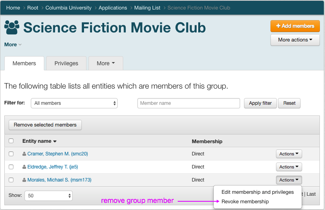Click Direct membership cell for Eldredge

pyautogui.click(x=198, y=167)
